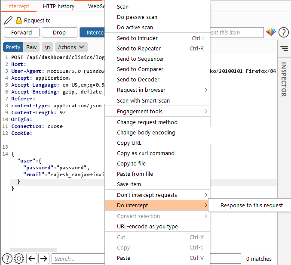Image resolution: width=291 pixels, height=265 pixels.
Task: Click the "password":"password" JSON line
Action: (56, 168)
